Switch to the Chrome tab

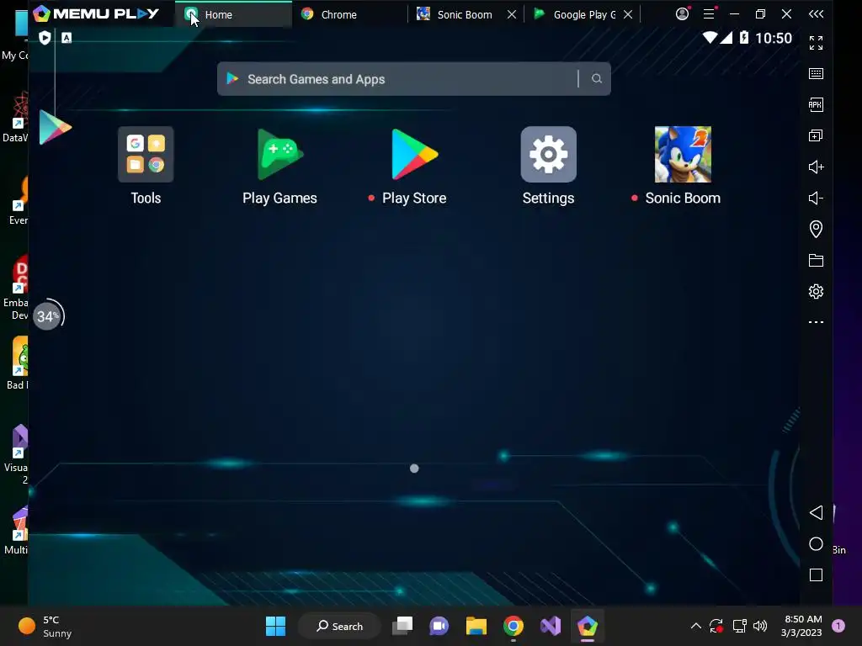pyautogui.click(x=349, y=14)
